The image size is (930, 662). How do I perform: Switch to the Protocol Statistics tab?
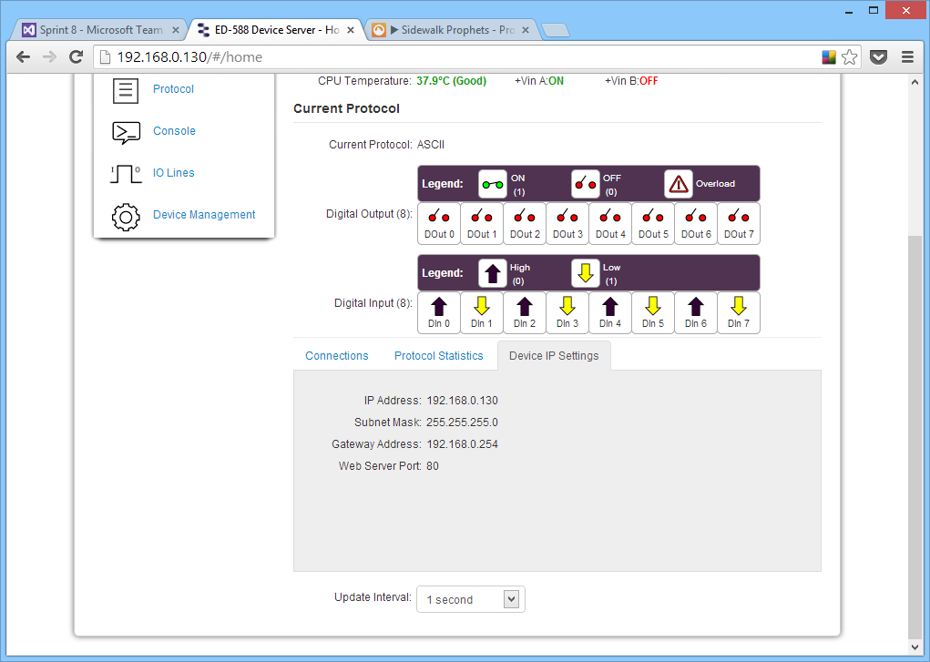[x=438, y=356]
